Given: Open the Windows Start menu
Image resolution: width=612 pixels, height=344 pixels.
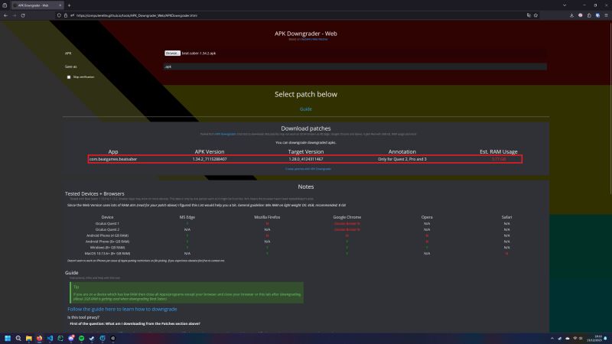Looking at the screenshot, I should [8, 338].
